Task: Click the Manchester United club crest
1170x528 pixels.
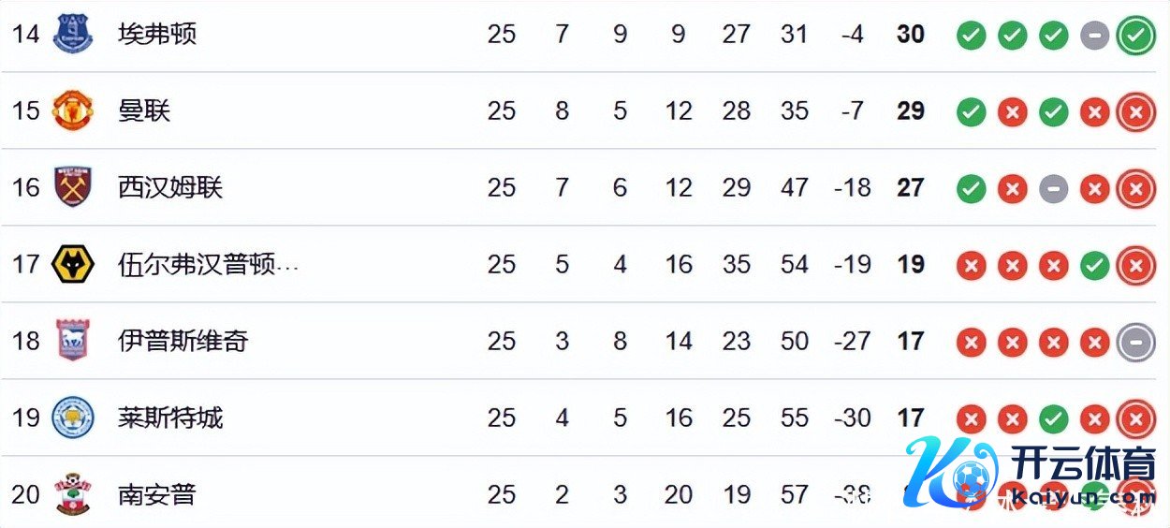Action: click(72, 110)
